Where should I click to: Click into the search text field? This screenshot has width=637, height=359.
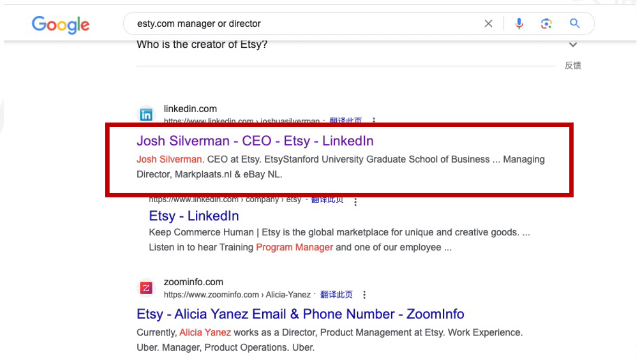coord(305,24)
